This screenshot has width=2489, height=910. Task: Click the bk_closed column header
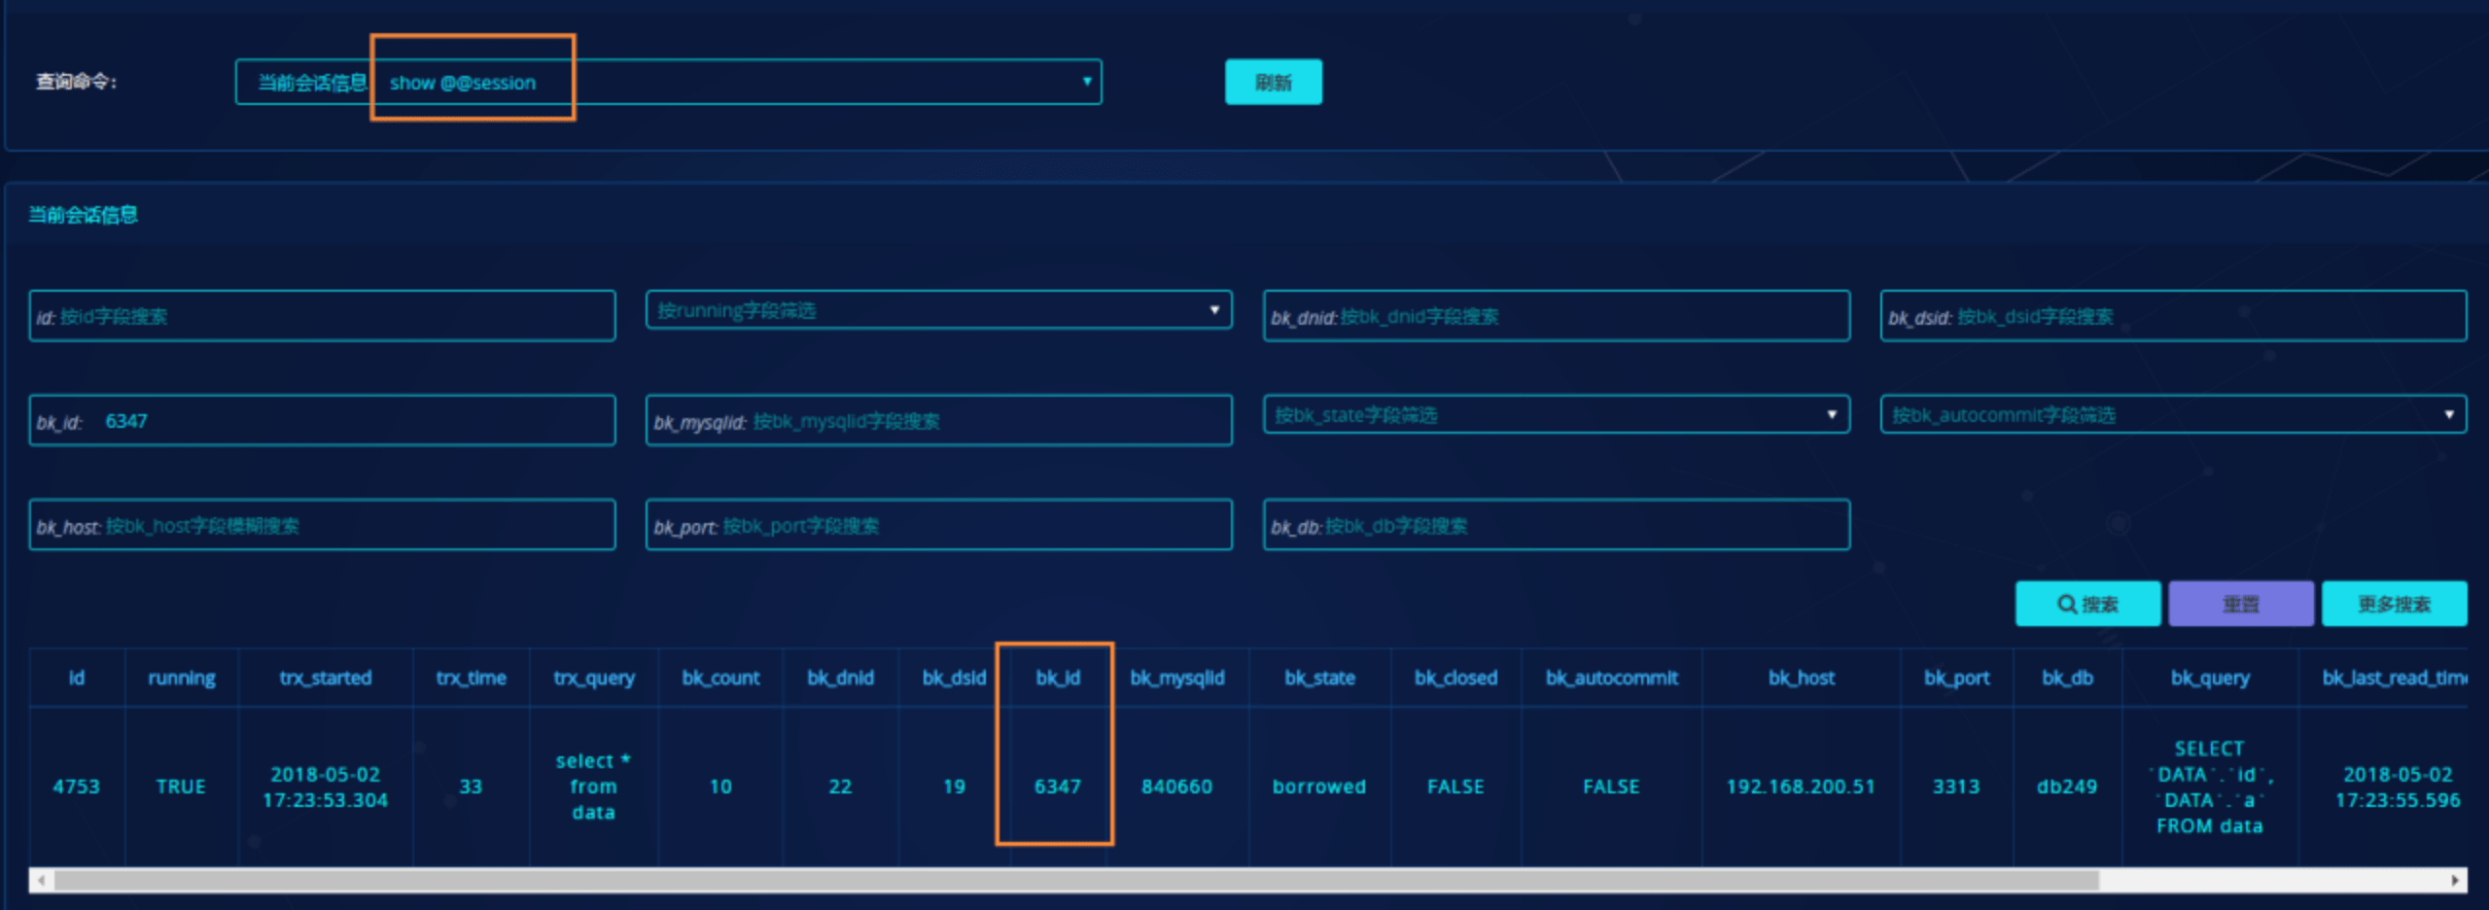1455,678
